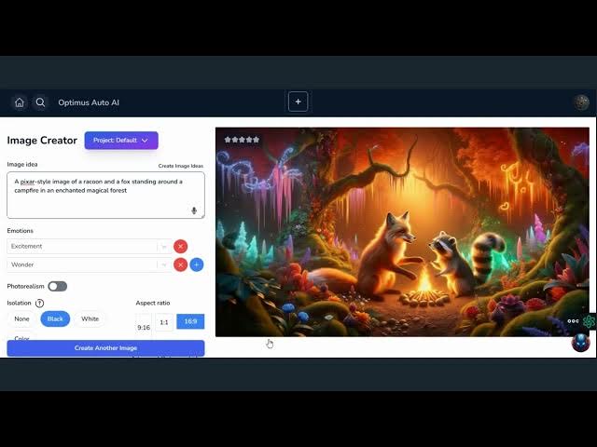Remove the Excitement emotion

point(180,246)
